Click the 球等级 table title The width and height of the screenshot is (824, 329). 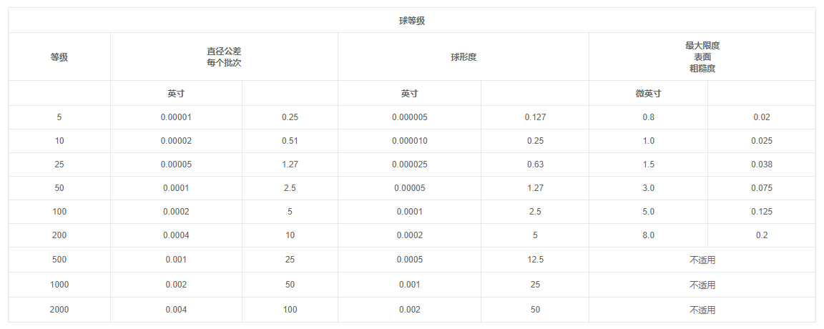(412, 21)
